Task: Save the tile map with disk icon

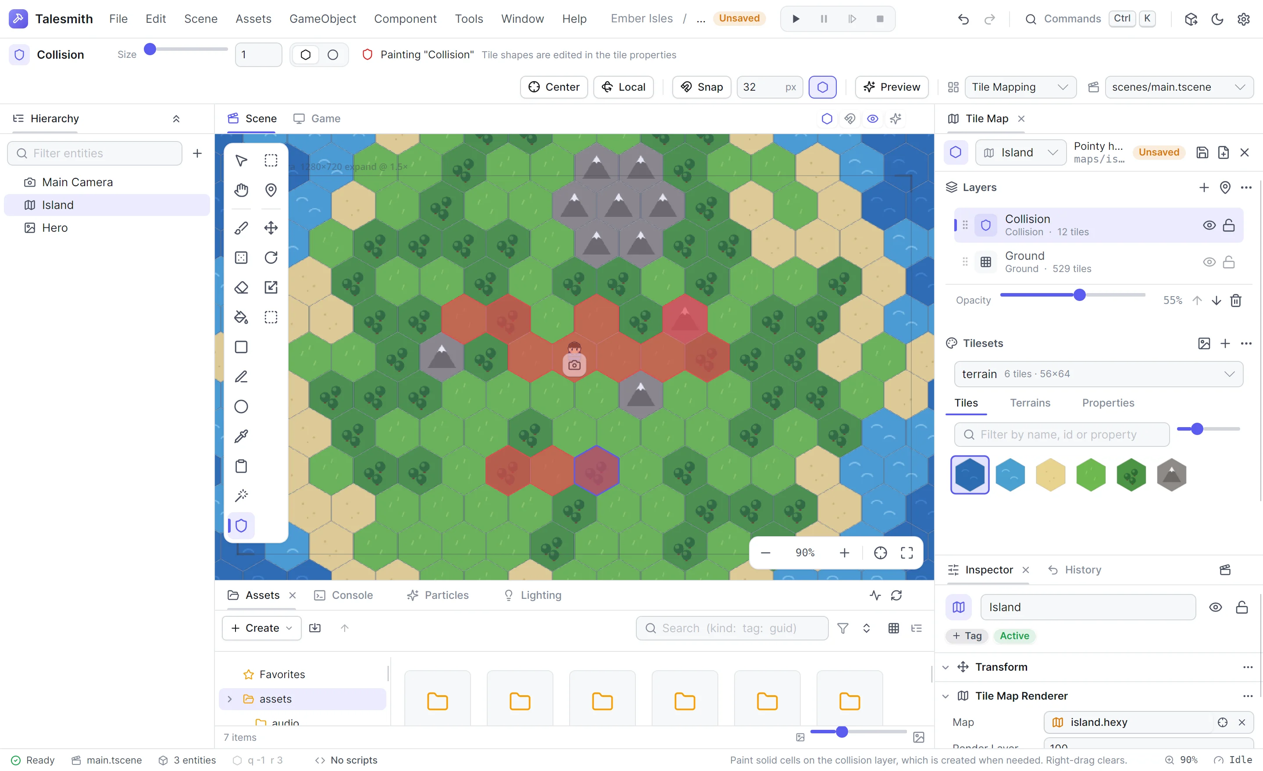Action: [x=1202, y=152]
